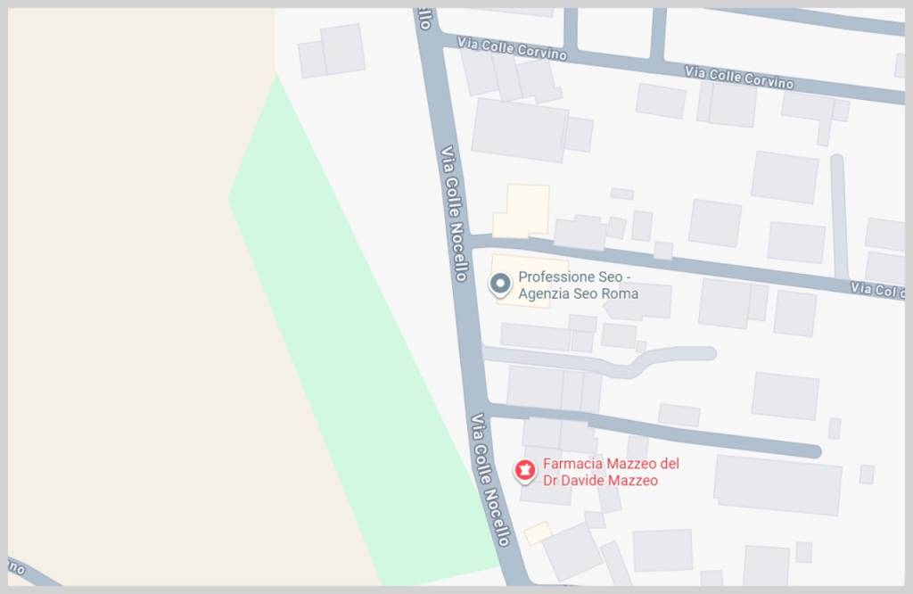Screen dimensions: 913x594
Task: Click the curved light-grey side street
Action: pos(600,359)
